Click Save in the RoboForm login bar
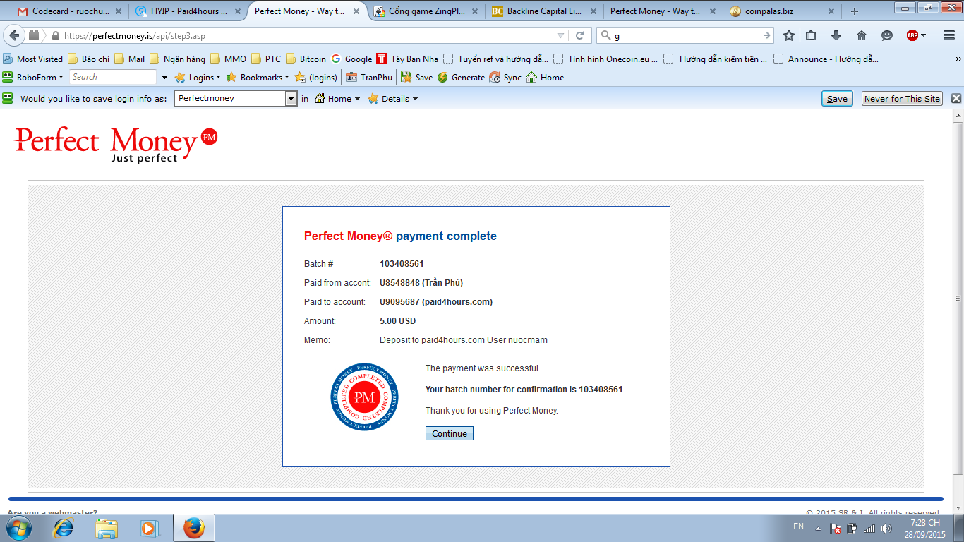 [x=837, y=99]
